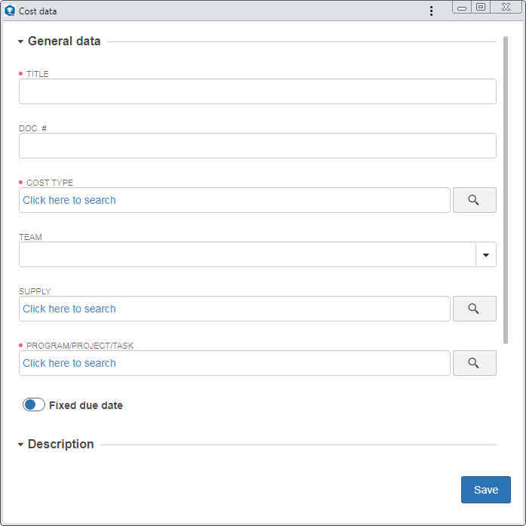Close the Cost data window
526x526 pixels.
[x=506, y=8]
